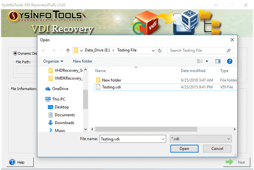Click Data_Drive (E:) in the address bar

pos(97,50)
